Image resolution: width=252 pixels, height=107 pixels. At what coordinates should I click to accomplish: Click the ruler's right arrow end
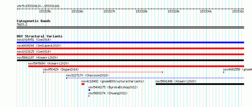pos(243,9)
